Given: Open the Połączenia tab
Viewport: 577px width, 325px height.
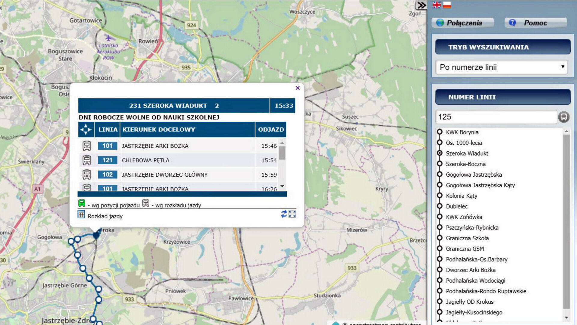Looking at the screenshot, I should pyautogui.click(x=463, y=23).
